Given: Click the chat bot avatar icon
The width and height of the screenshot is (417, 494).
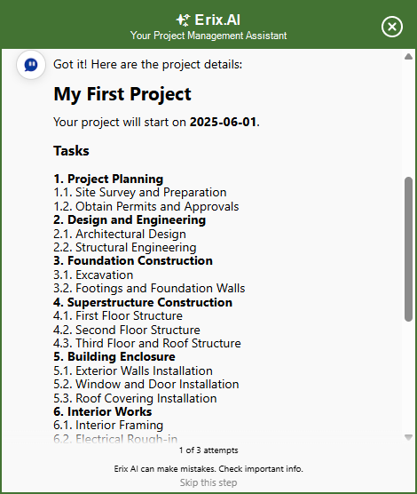Looking at the screenshot, I should pyautogui.click(x=31, y=65).
